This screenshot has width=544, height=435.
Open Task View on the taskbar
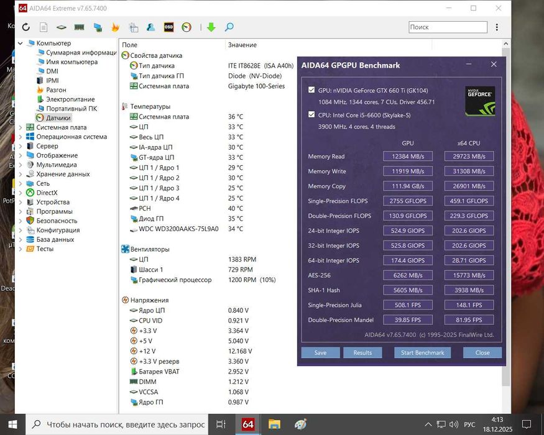[221, 424]
